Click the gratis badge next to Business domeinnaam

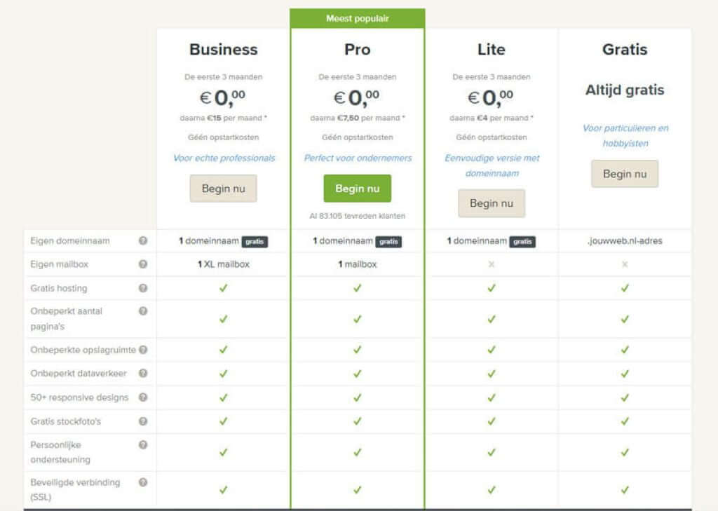pos(257,240)
